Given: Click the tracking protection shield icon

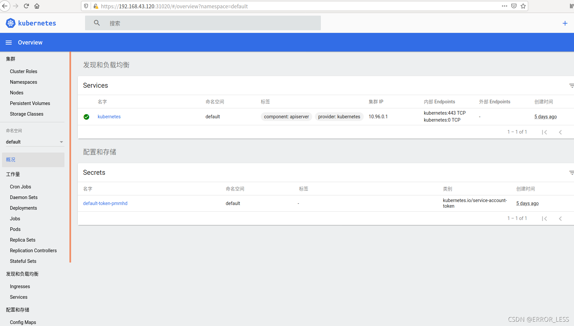Looking at the screenshot, I should 86,6.
